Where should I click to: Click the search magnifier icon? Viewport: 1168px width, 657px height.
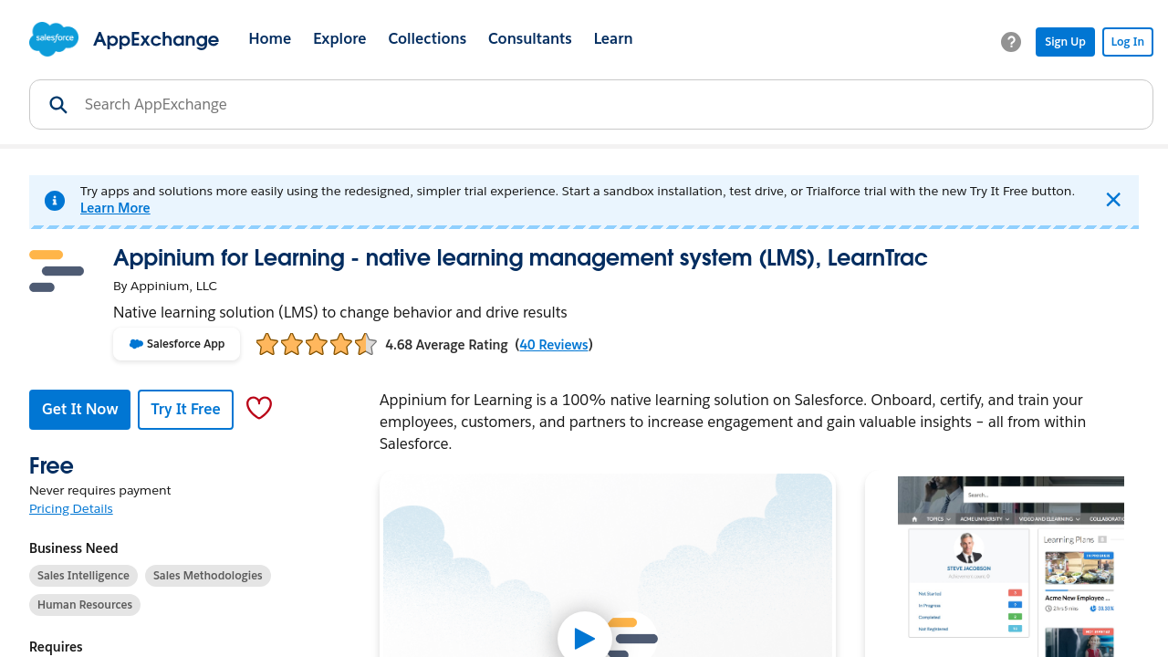58,105
